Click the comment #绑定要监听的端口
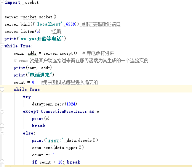This screenshot has width=192, height=167. (x=101, y=24)
